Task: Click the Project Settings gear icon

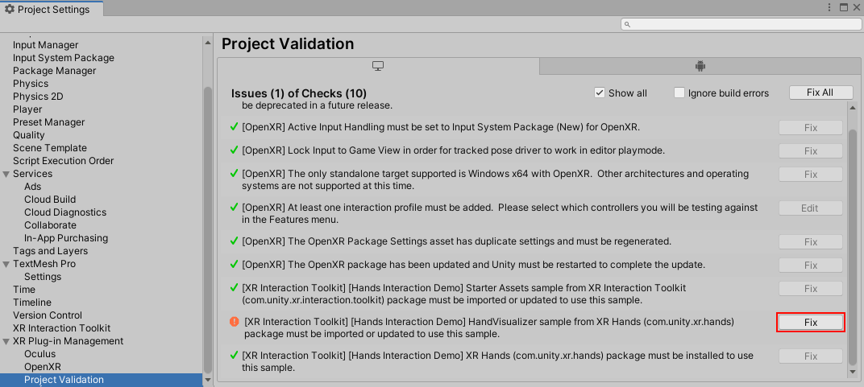Action: (10, 9)
